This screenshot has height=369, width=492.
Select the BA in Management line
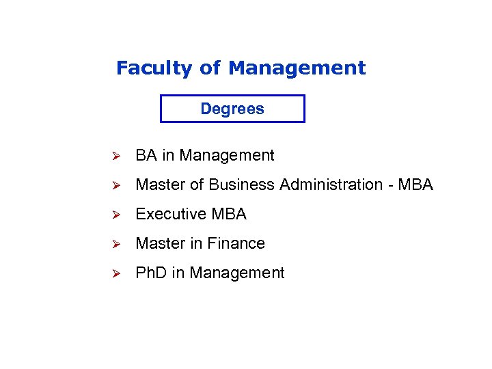(x=204, y=156)
